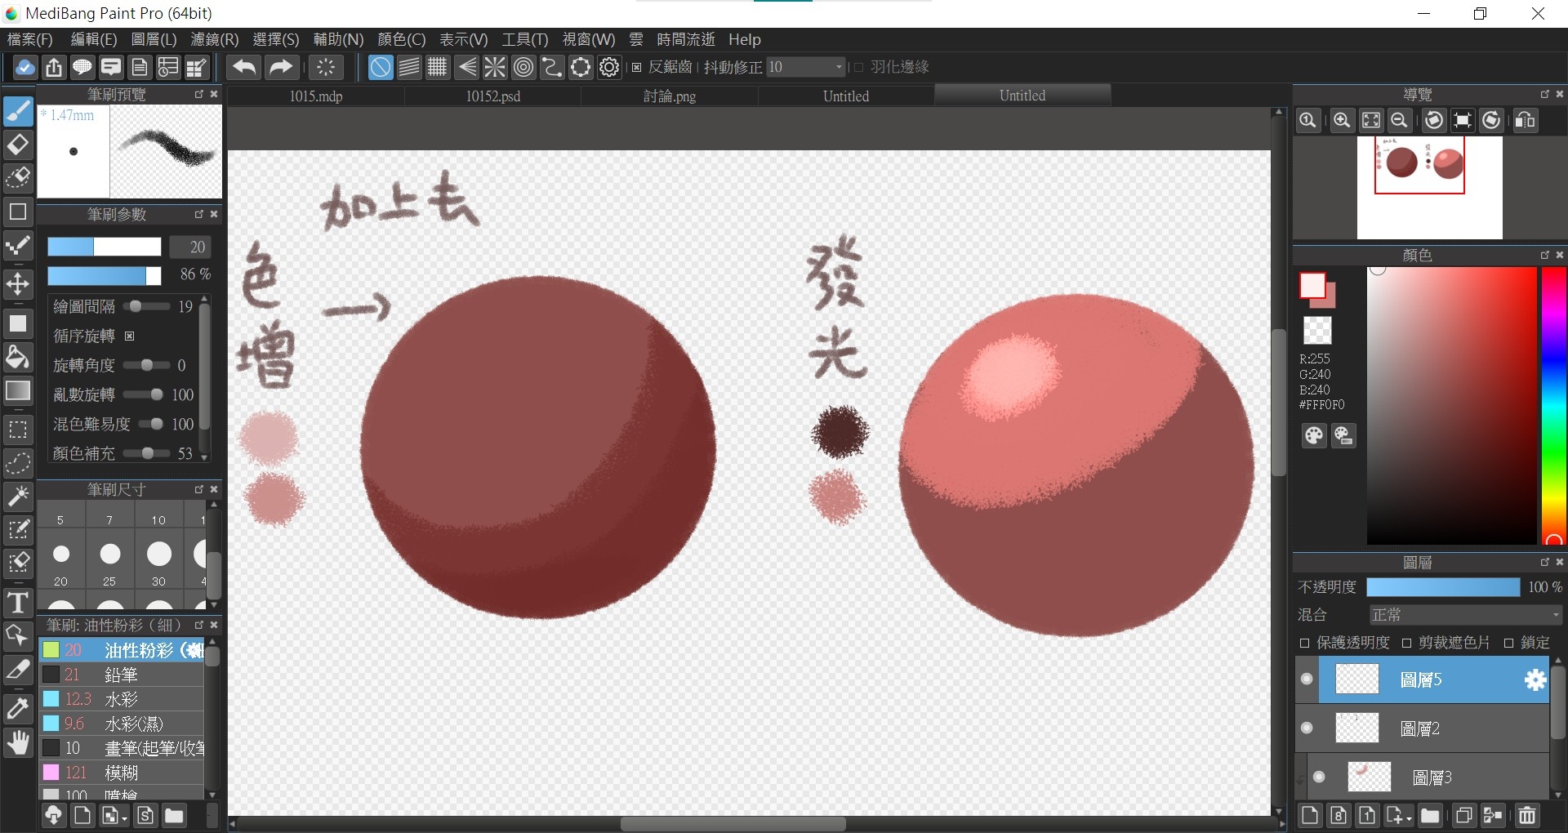Undock the 導覽 navigator panel
Viewport: 1568px width, 833px height.
click(x=1544, y=94)
